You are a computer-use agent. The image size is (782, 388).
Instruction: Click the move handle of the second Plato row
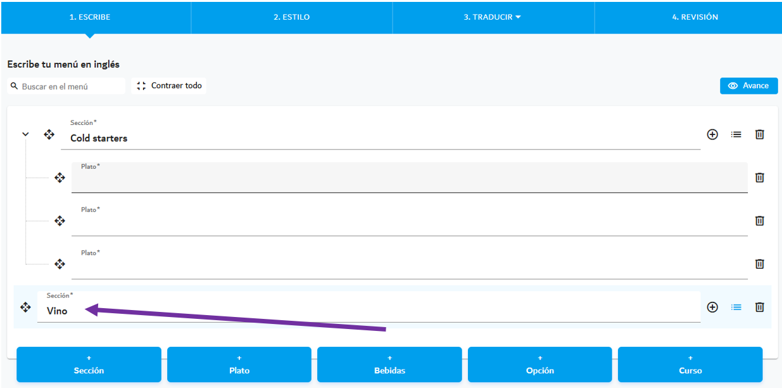(60, 221)
